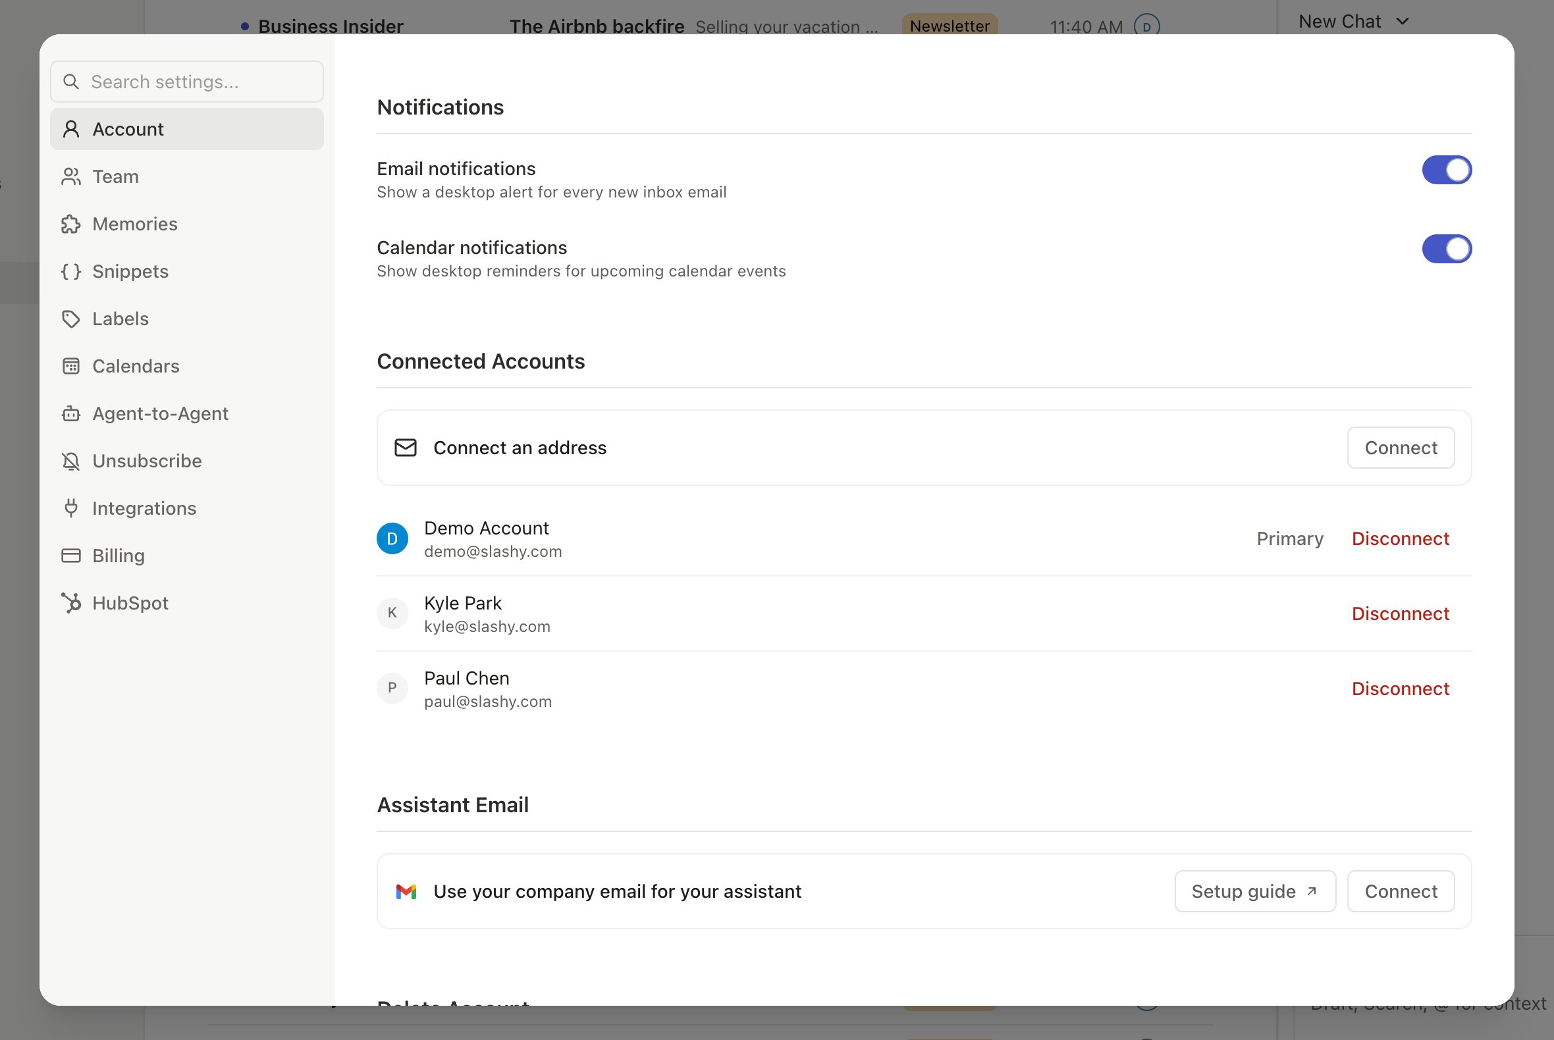
Task: Open Business Insider email in background
Action: click(x=331, y=26)
